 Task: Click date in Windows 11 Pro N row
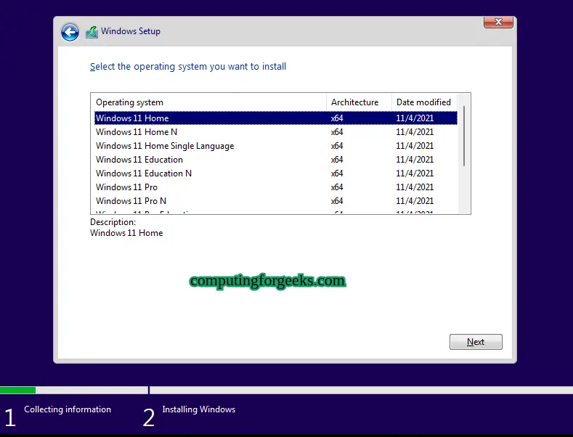coord(415,201)
